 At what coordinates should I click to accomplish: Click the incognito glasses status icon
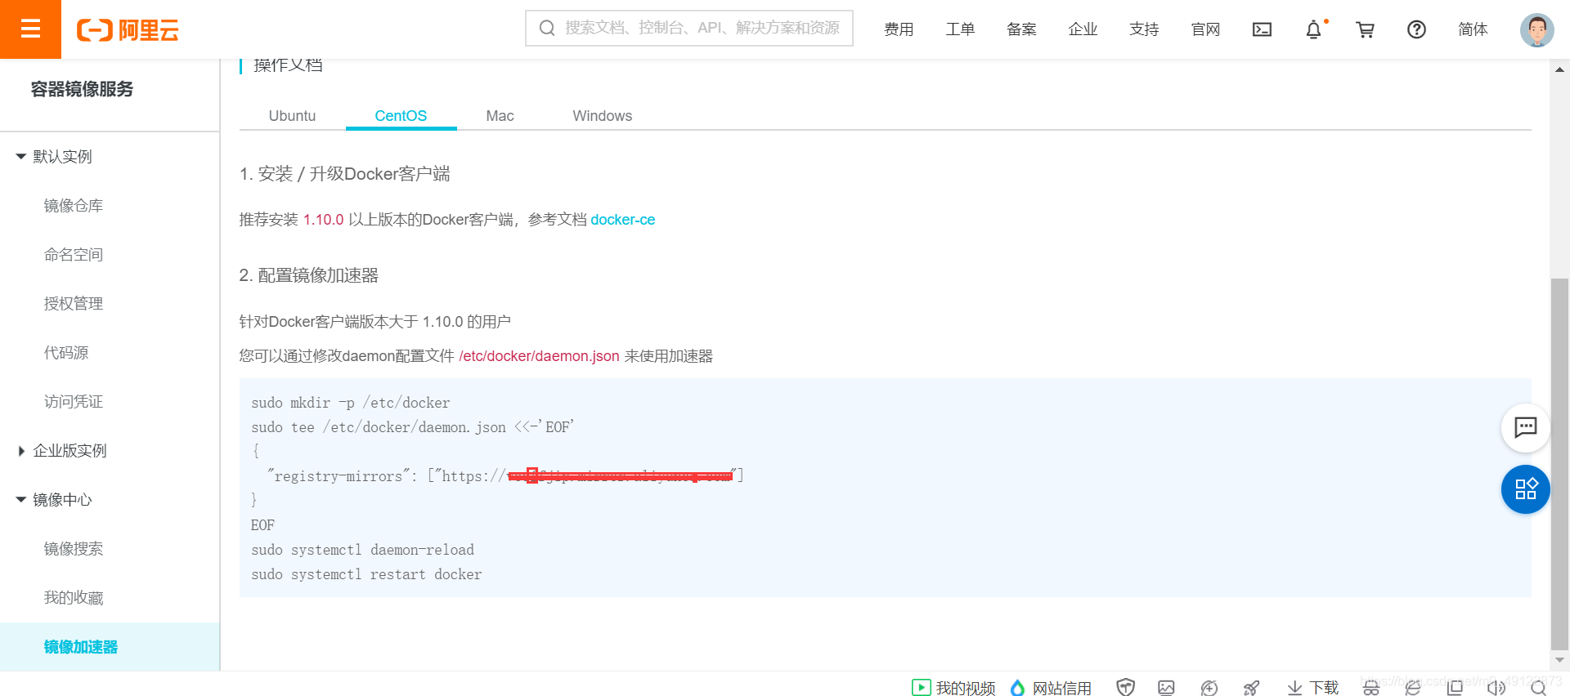click(1371, 688)
